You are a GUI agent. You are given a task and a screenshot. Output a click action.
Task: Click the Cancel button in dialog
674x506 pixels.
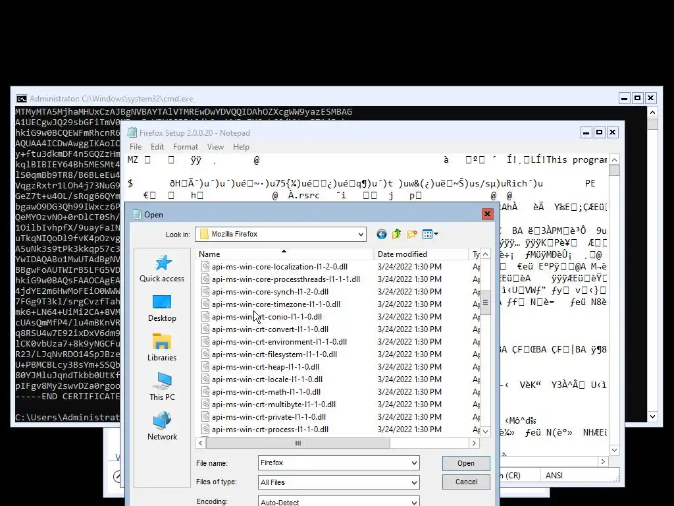pyautogui.click(x=466, y=482)
